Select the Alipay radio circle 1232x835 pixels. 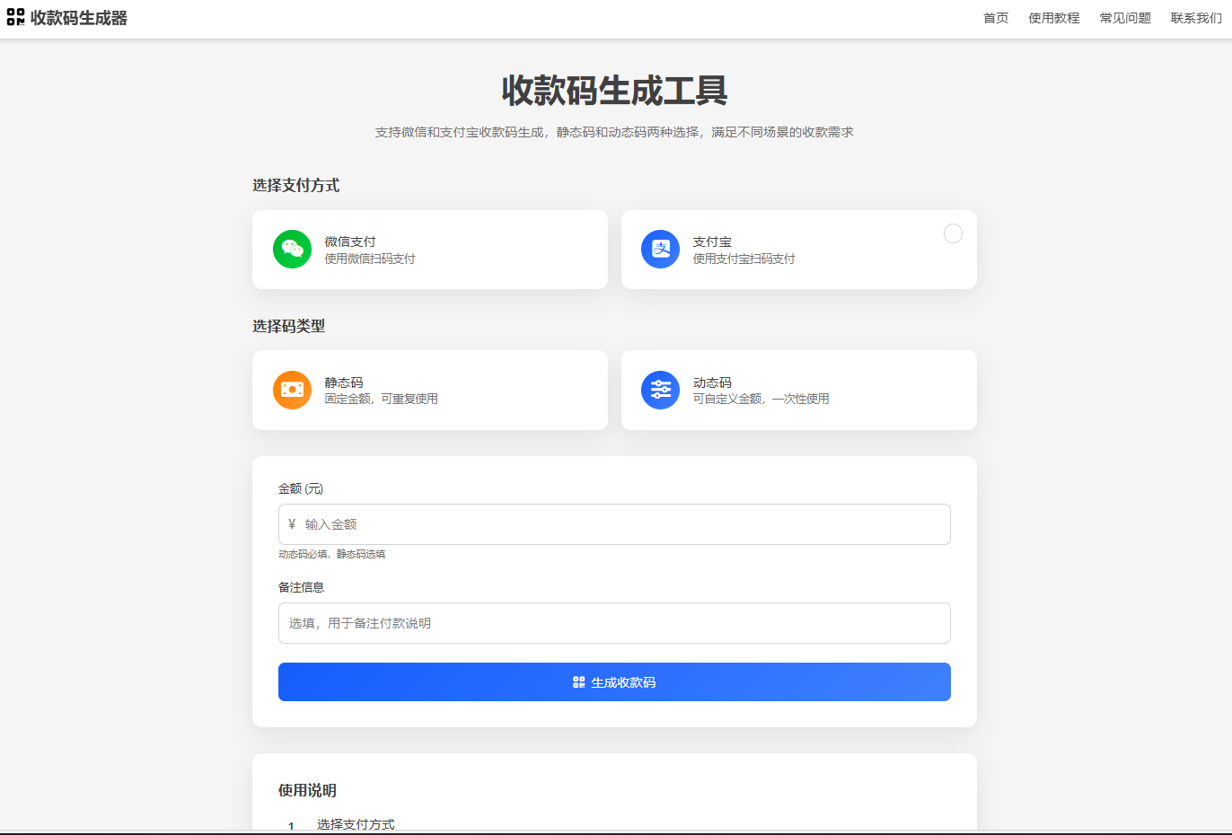pos(953,233)
